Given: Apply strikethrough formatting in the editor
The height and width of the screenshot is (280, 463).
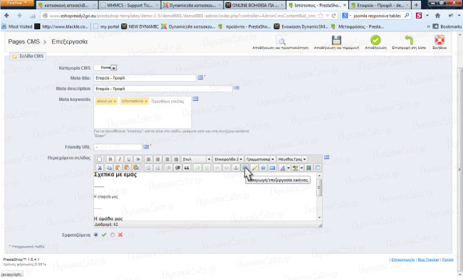Looking at the screenshot, I should tap(138, 159).
